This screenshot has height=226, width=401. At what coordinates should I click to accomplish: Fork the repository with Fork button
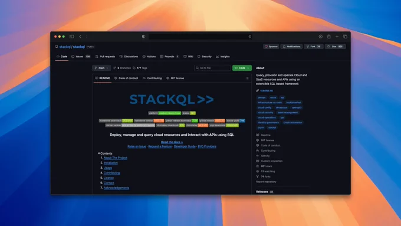click(314, 47)
